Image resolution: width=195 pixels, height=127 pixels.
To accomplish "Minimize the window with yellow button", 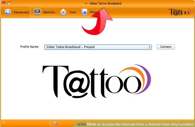I will coord(9,3).
